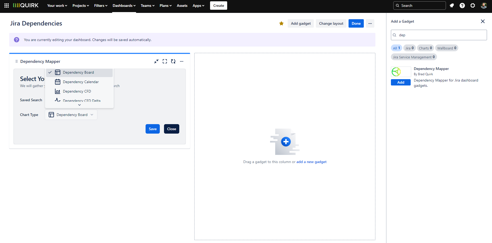The image size is (492, 243).
Task: Expand the Your work menu
Action: (x=57, y=6)
